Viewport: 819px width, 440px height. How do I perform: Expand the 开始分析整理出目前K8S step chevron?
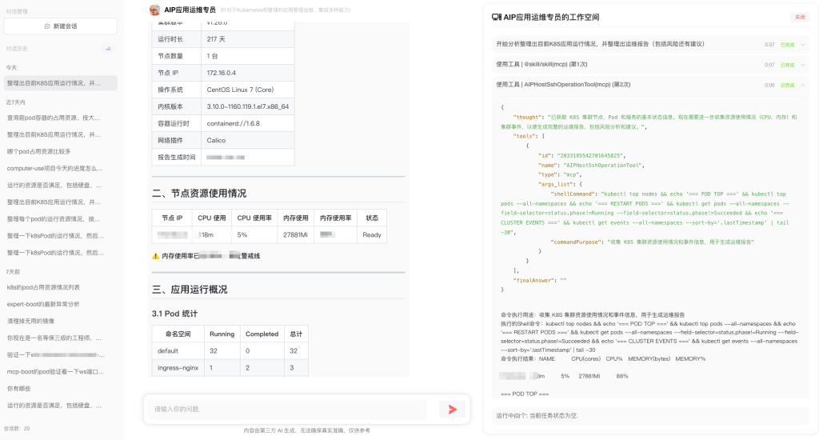click(803, 45)
